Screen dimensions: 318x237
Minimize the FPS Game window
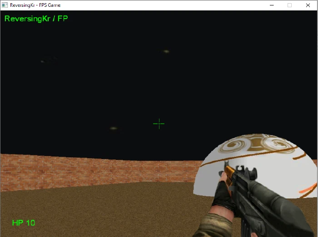[x=272, y=5]
